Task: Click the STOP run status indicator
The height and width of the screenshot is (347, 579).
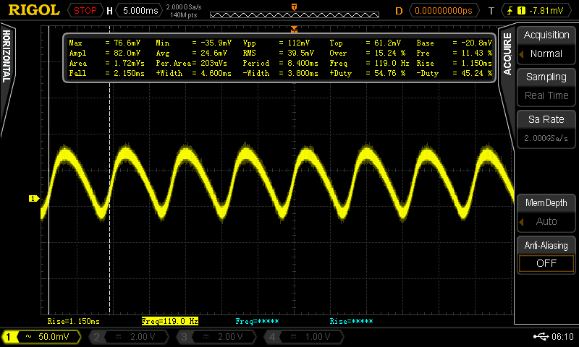Action: (x=85, y=10)
